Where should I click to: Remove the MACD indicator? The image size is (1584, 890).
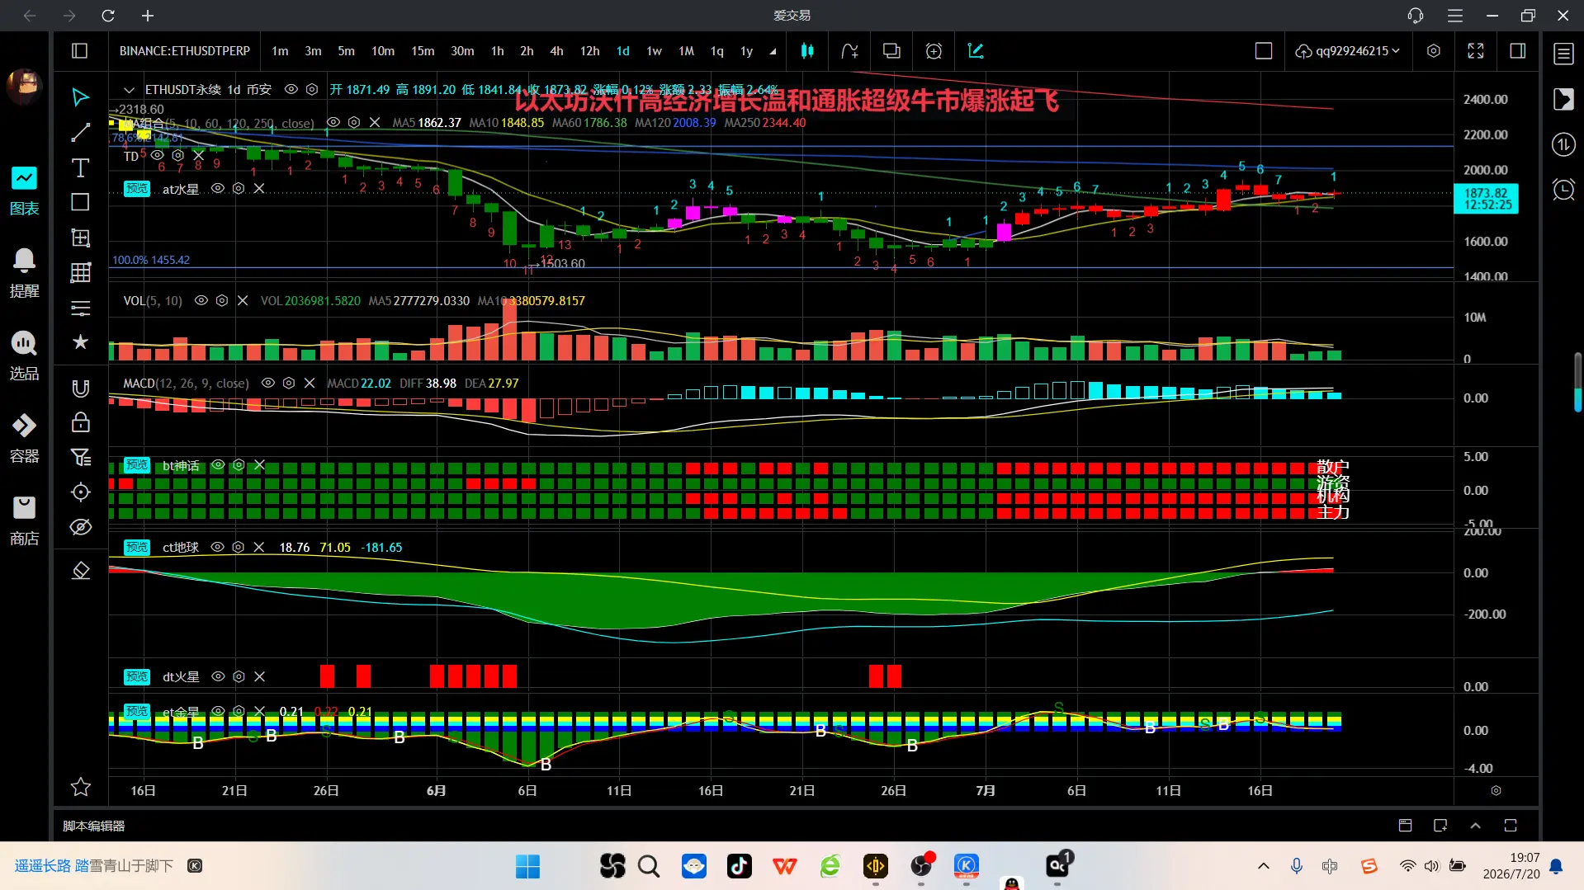310,383
